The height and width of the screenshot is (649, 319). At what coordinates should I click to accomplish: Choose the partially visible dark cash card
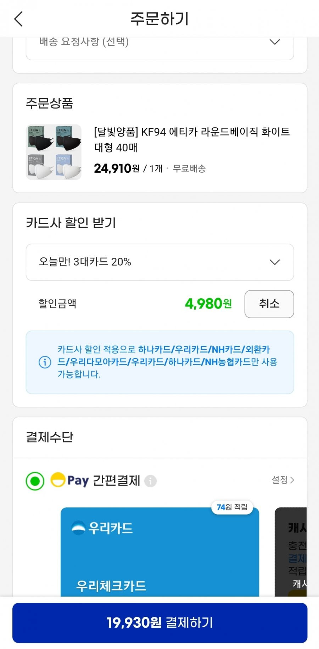[x=291, y=552]
